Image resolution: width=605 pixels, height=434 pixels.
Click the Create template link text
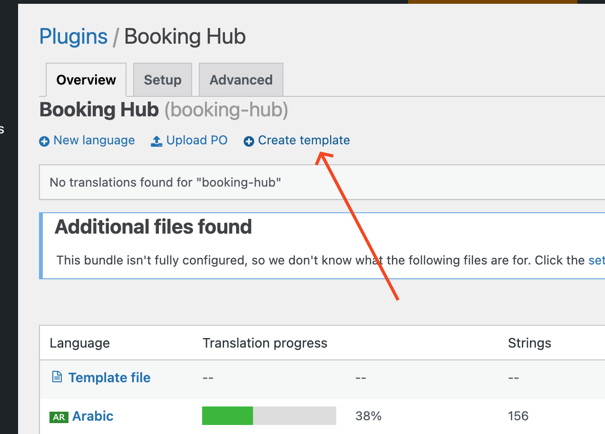[x=304, y=141]
